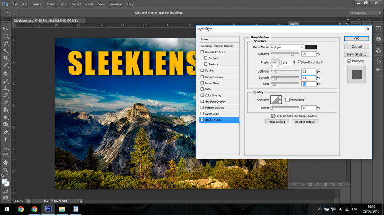Viewport: 384px width, 215px height.
Task: Select the Healing Brush tool
Action: [5, 73]
